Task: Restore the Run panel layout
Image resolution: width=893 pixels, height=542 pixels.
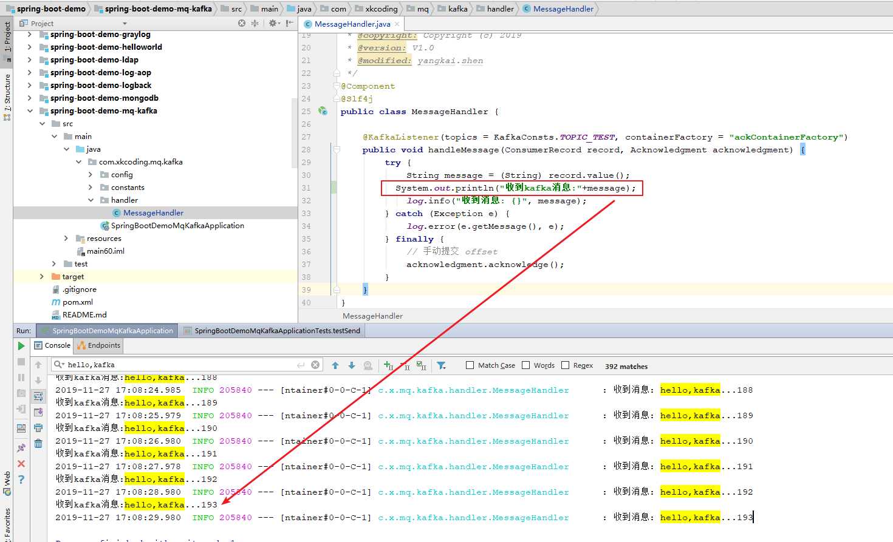Action: tap(21, 429)
